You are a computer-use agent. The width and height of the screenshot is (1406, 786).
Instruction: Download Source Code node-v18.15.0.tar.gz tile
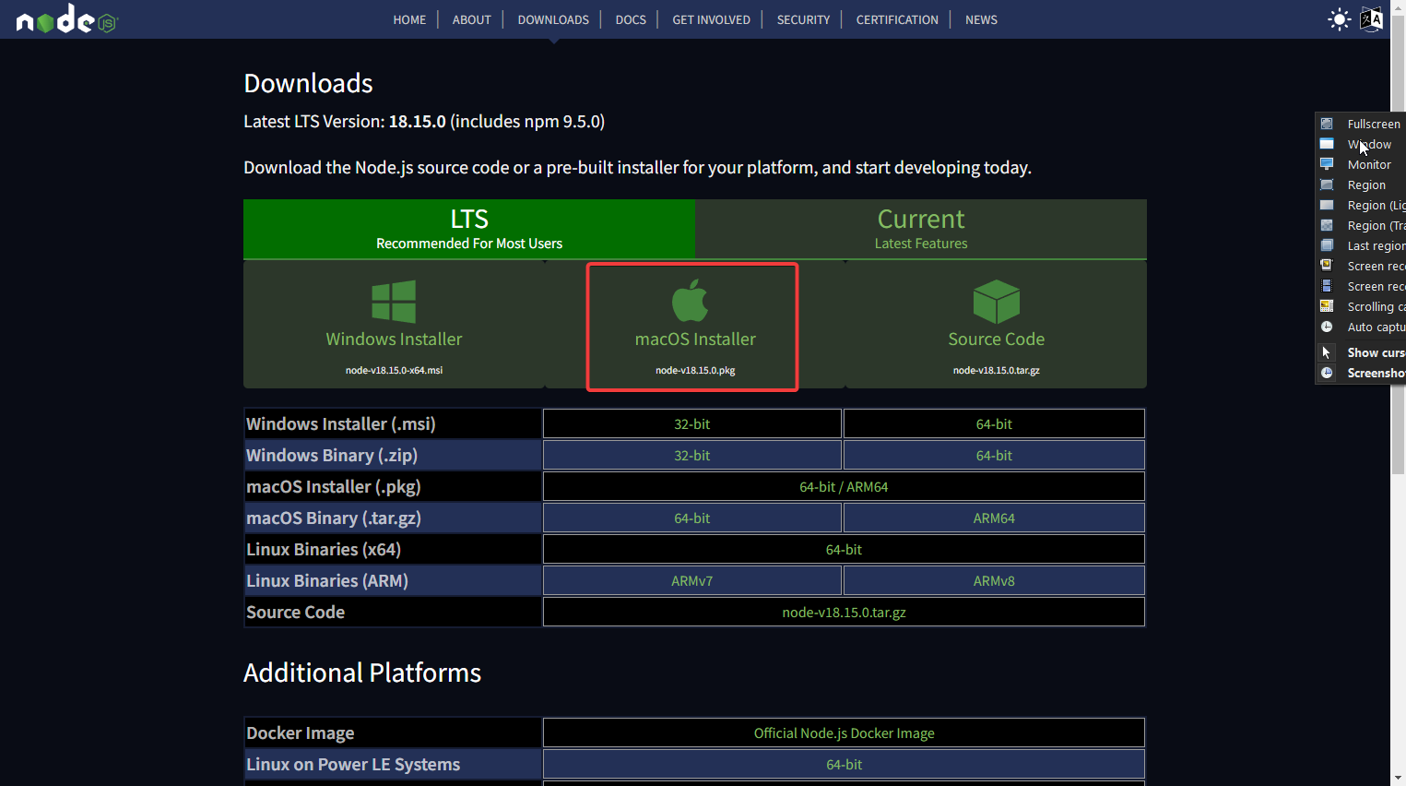pyautogui.click(x=997, y=326)
